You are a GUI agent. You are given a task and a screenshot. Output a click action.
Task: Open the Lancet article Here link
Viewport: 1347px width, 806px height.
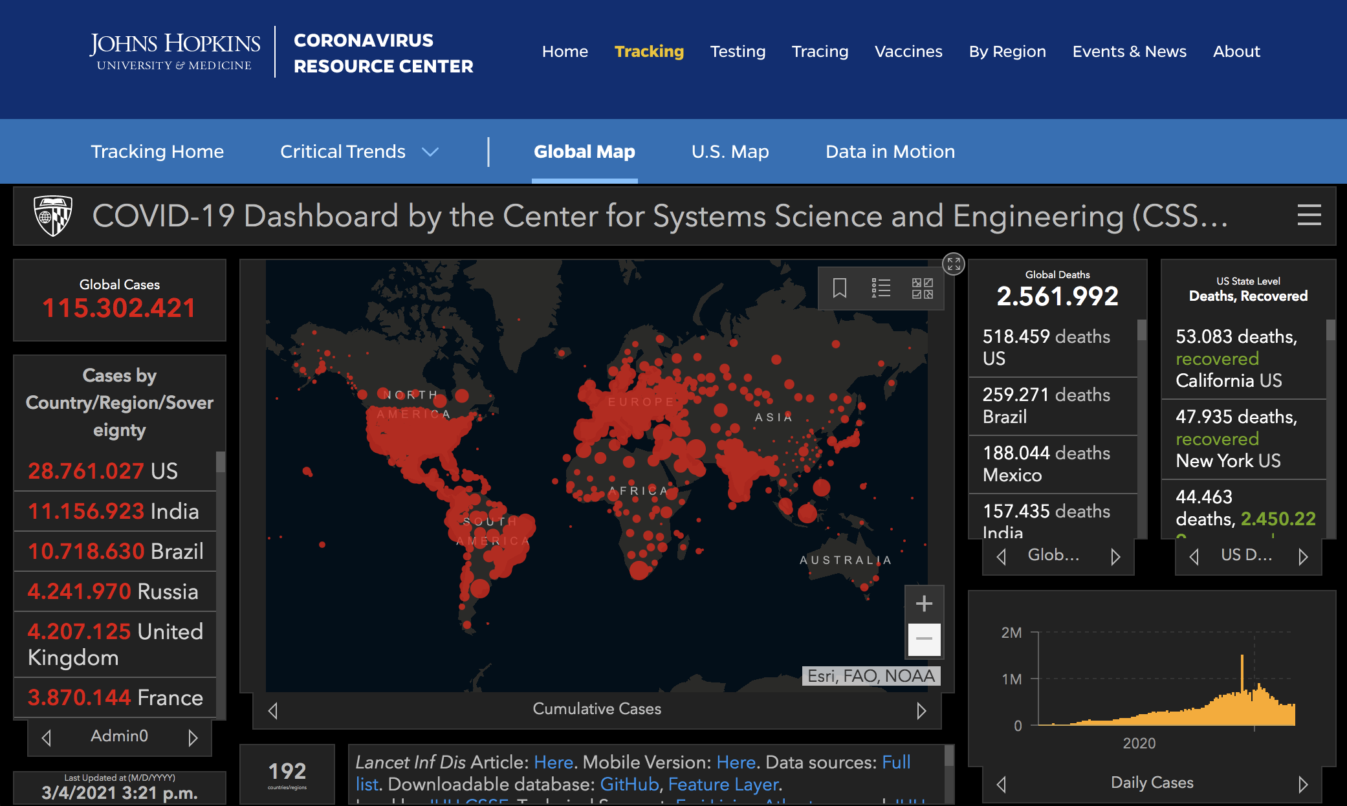(x=553, y=762)
